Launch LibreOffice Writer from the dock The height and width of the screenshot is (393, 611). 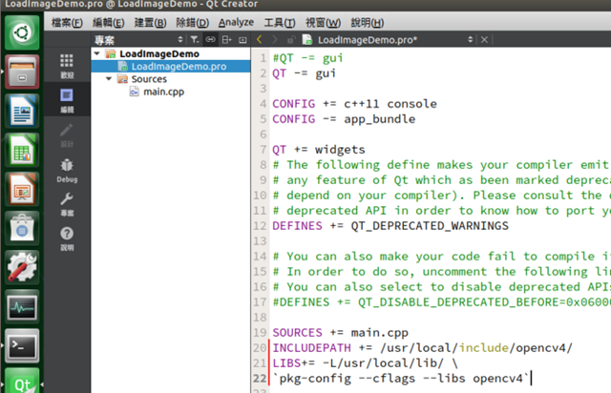click(x=22, y=111)
